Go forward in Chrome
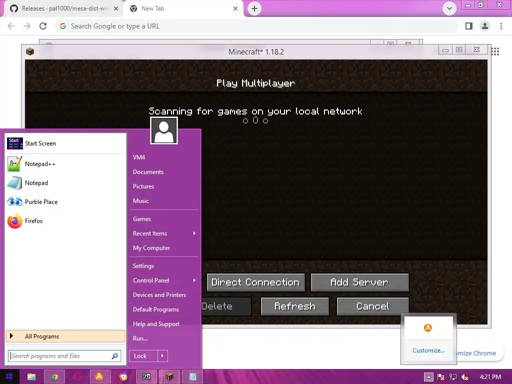This screenshot has width=512, height=384. tap(27, 26)
